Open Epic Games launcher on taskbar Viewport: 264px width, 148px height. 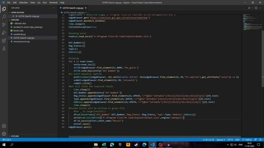pos(120,145)
